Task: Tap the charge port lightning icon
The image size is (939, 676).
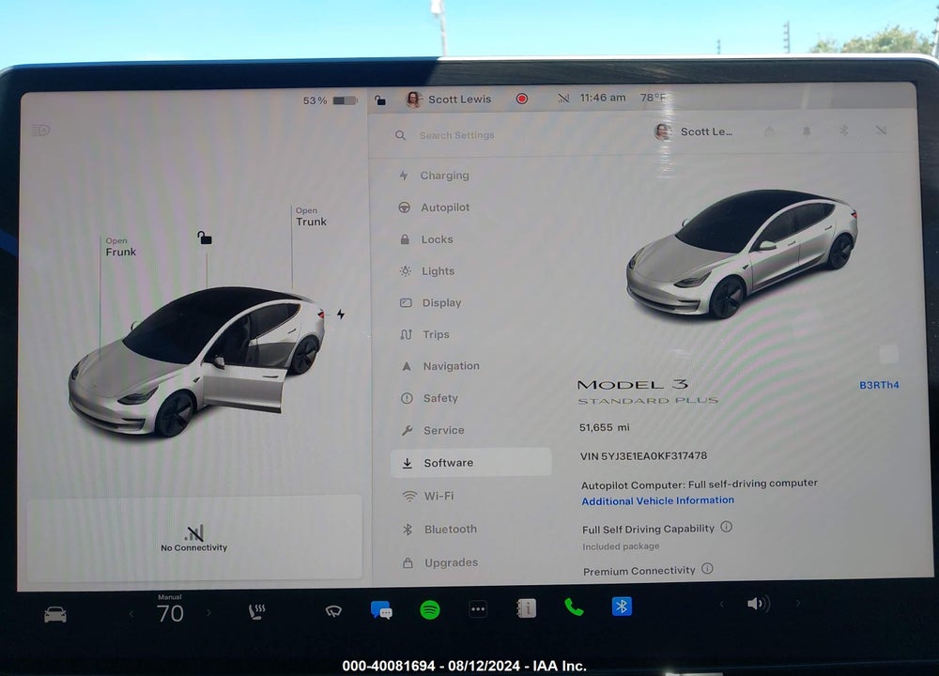Action: [340, 314]
